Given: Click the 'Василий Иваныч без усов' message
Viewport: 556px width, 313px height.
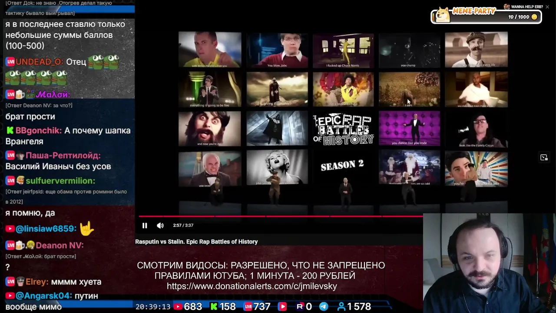Looking at the screenshot, I should tap(58, 166).
